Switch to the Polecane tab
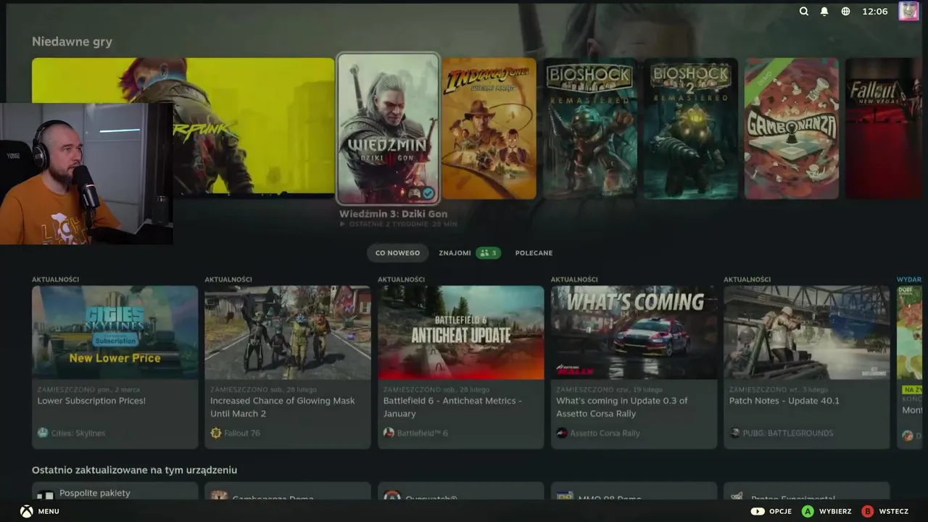The width and height of the screenshot is (928, 522). [534, 253]
